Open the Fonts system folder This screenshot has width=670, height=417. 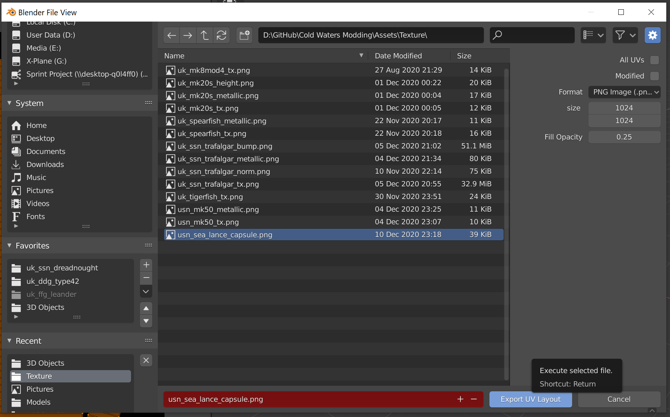pyautogui.click(x=80, y=216)
